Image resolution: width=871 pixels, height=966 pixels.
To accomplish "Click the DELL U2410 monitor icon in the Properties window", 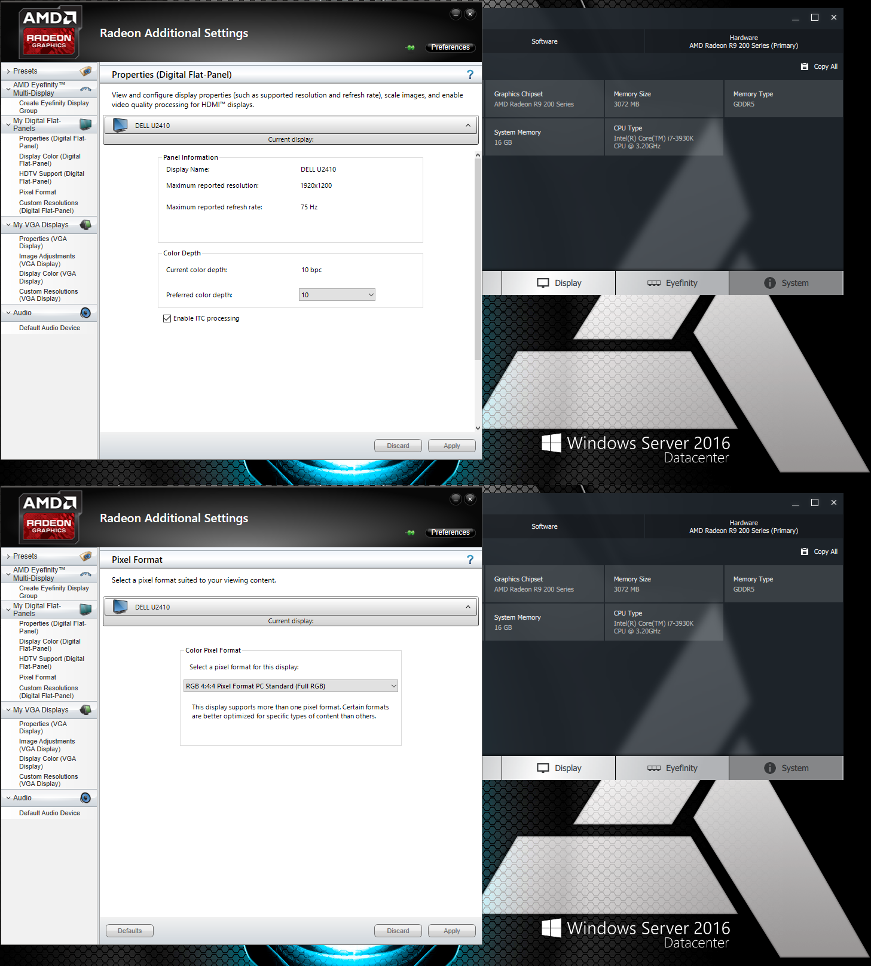I will (x=120, y=125).
